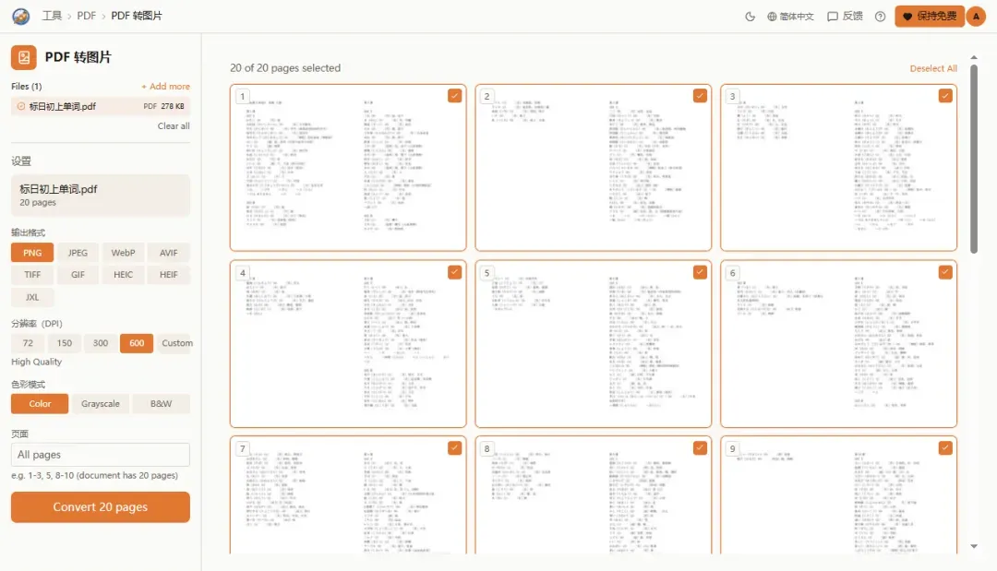Uncheck the page 5 checkbox
The image size is (997, 571).
(x=700, y=272)
